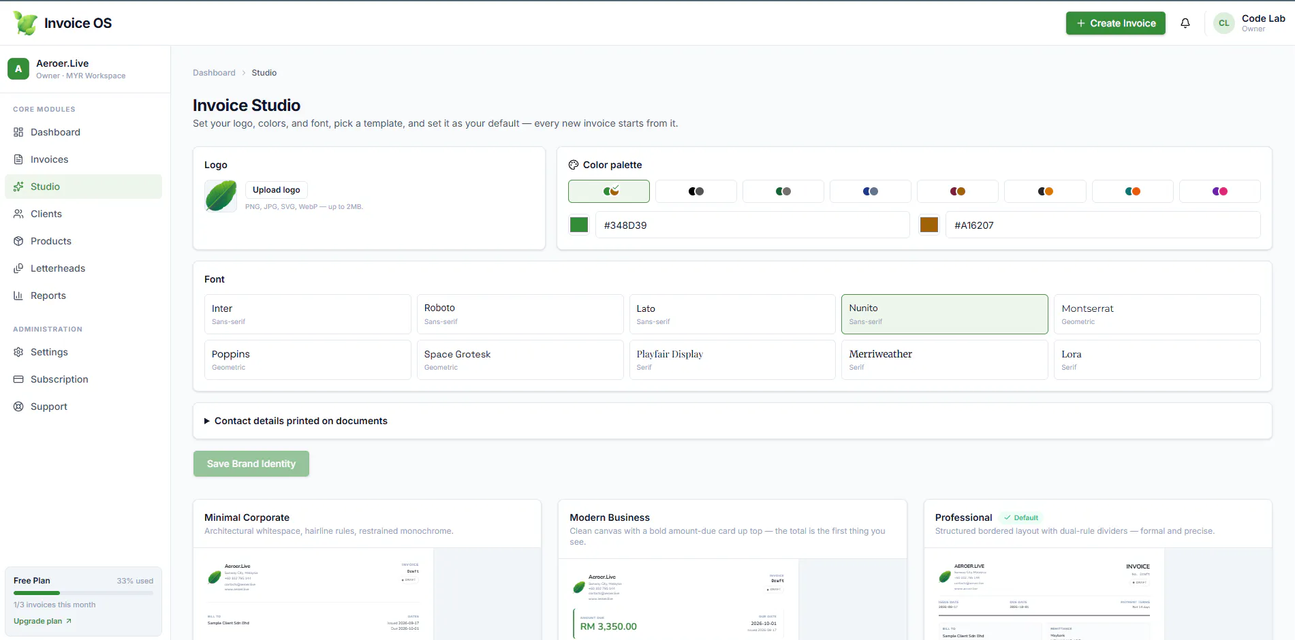Select the maroon and amber palette preset
The height and width of the screenshot is (640, 1295).
click(x=958, y=191)
